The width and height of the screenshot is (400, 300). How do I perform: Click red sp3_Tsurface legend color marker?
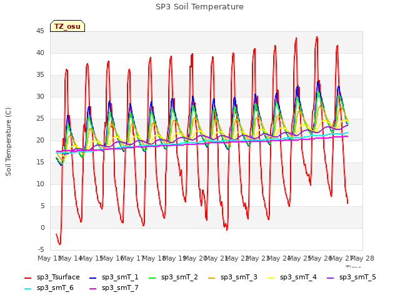pos(27,277)
